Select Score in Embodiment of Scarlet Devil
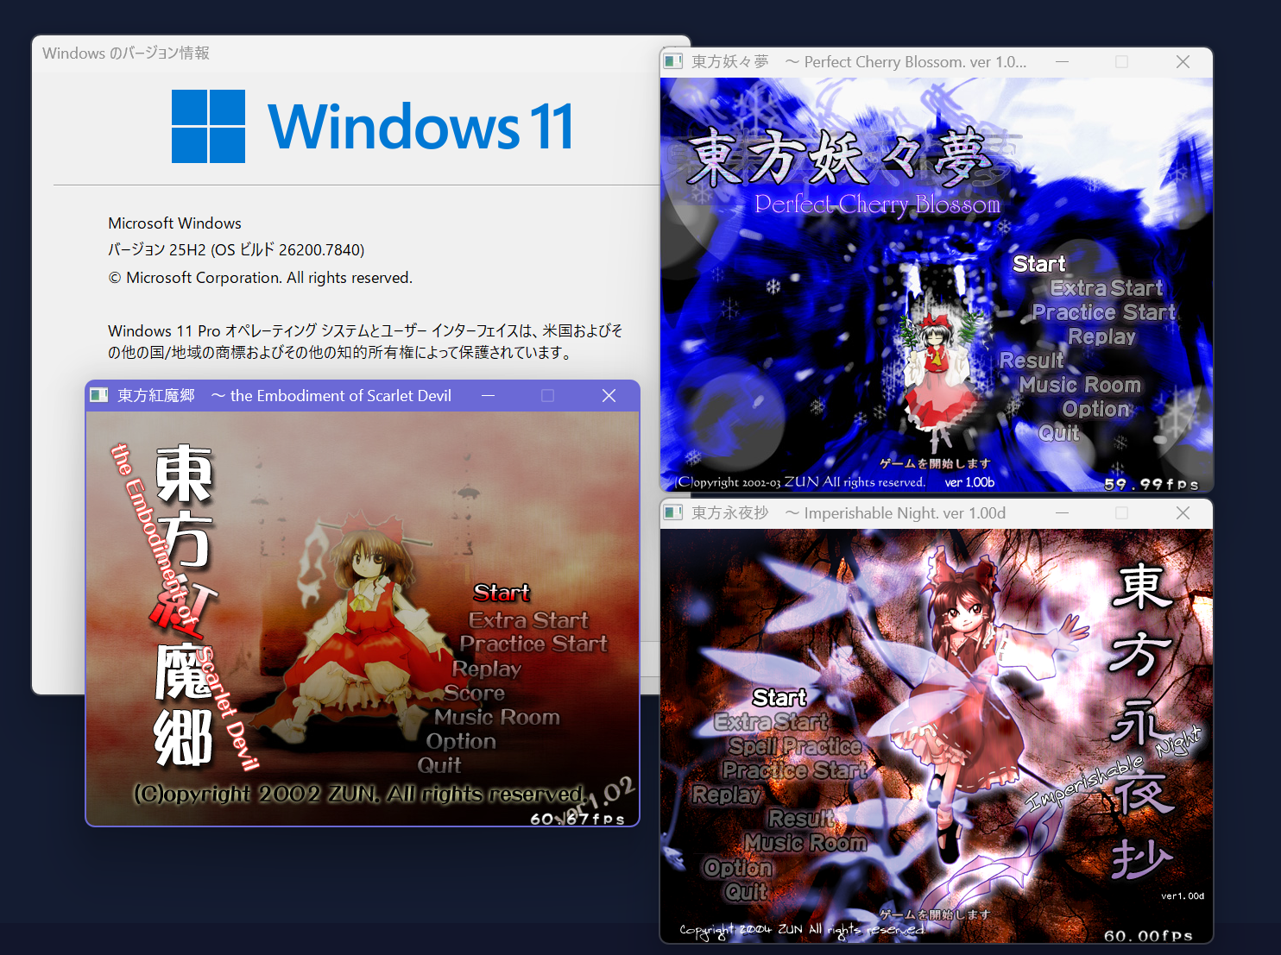 (474, 694)
